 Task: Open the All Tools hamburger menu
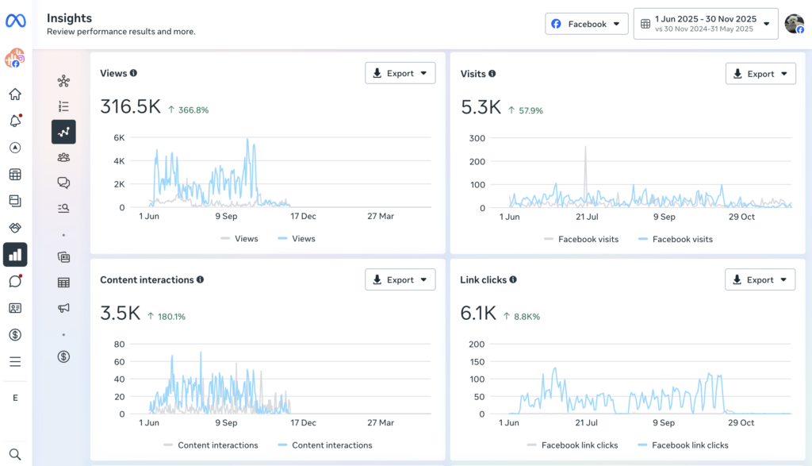point(14,361)
